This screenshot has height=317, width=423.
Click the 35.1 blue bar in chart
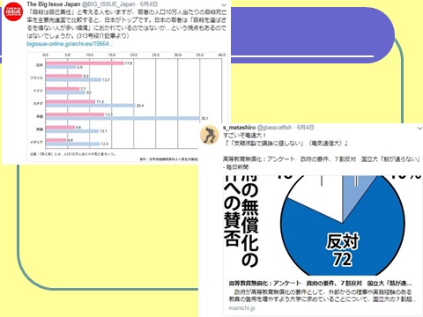(122, 118)
